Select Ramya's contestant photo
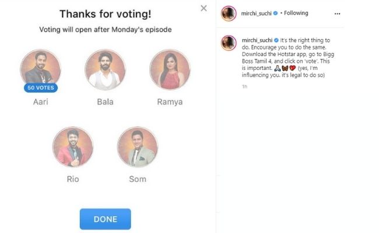Screen dimensions: 379x233 [x=170, y=69]
